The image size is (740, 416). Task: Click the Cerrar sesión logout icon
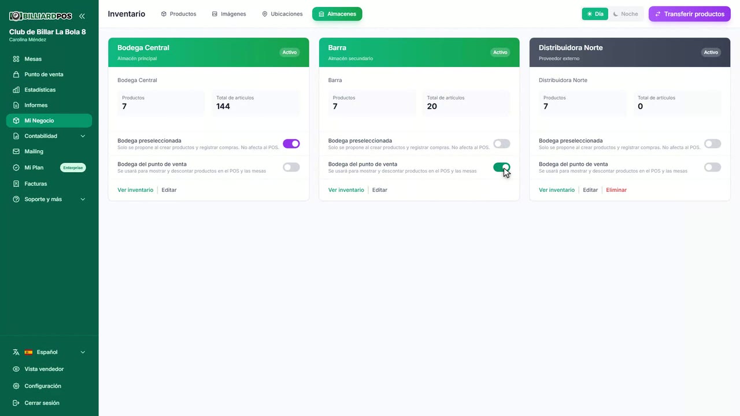point(16,403)
